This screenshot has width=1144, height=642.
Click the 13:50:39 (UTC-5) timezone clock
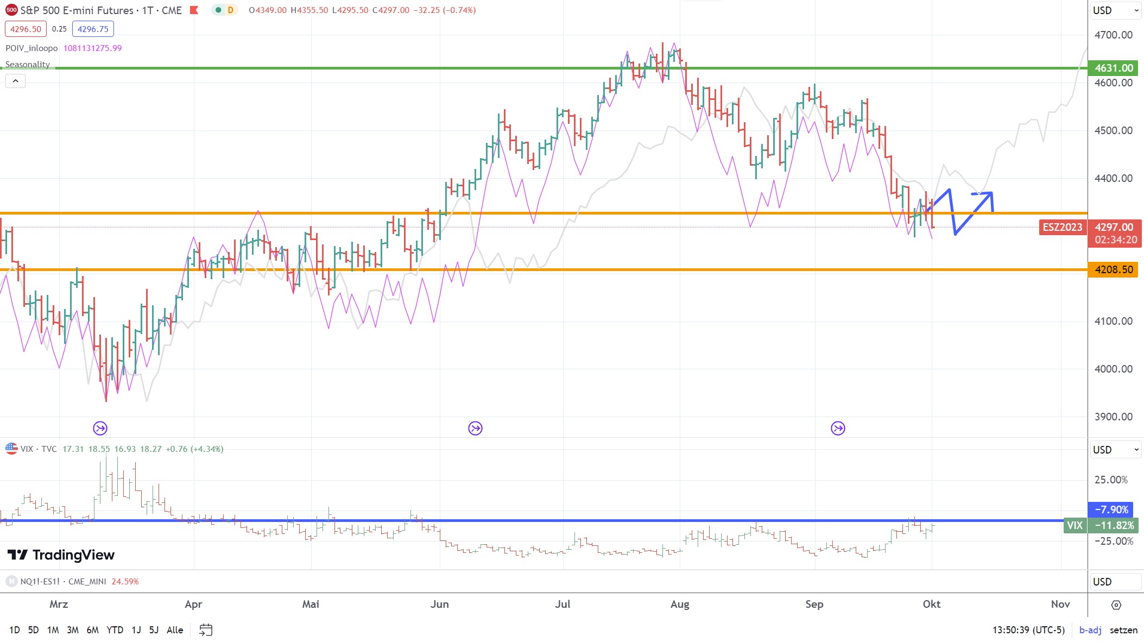pyautogui.click(x=1028, y=630)
